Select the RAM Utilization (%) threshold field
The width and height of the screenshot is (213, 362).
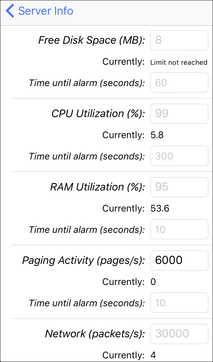point(179,187)
